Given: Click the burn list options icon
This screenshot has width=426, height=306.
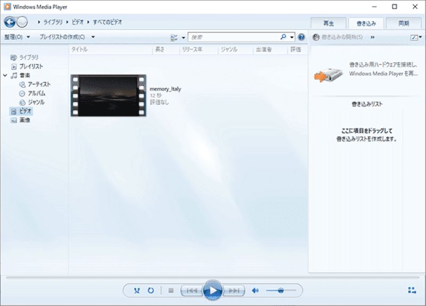Looking at the screenshot, I should [x=414, y=37].
